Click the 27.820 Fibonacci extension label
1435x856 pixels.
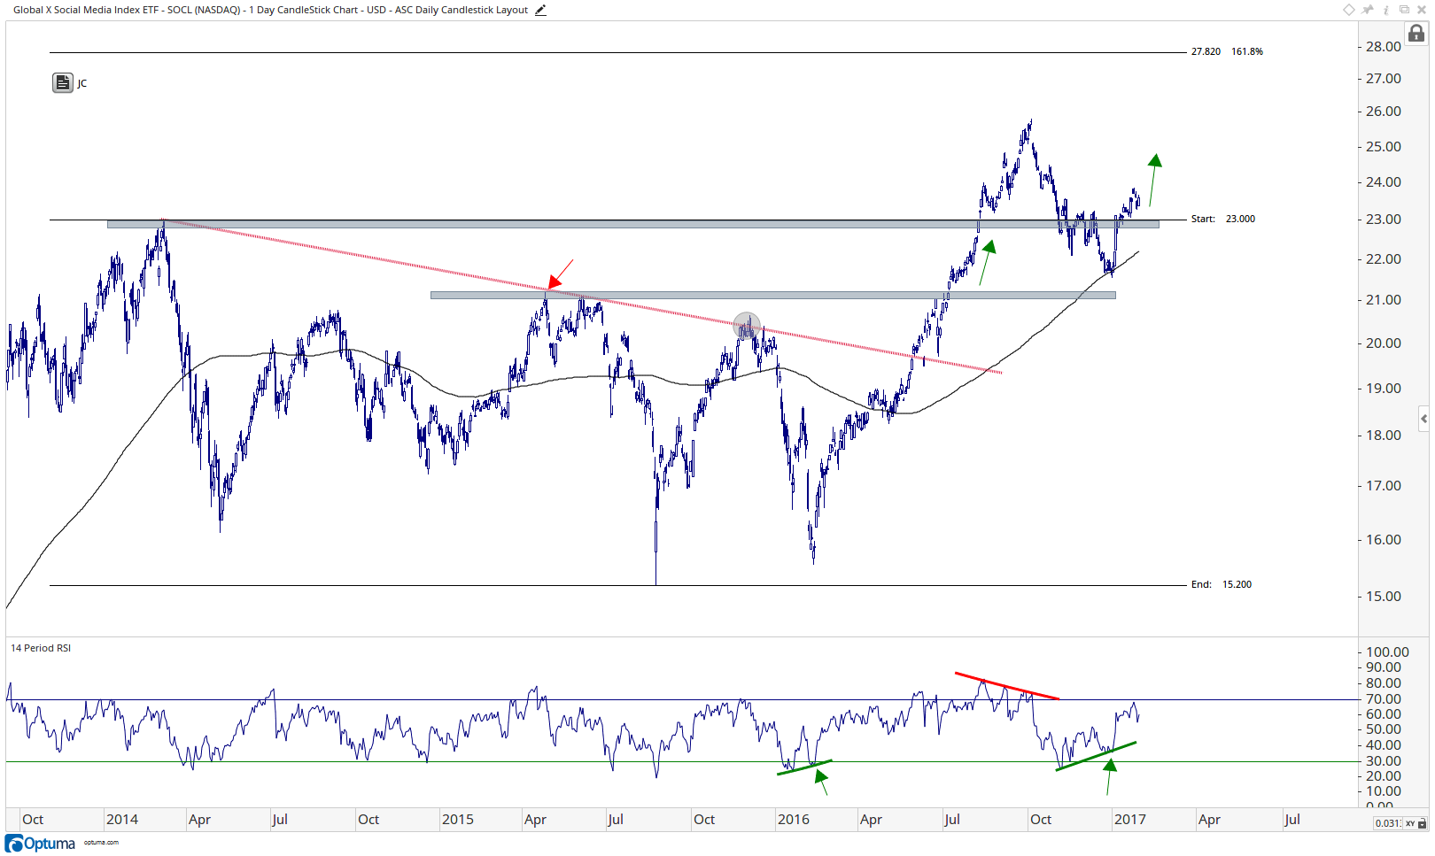point(1206,52)
